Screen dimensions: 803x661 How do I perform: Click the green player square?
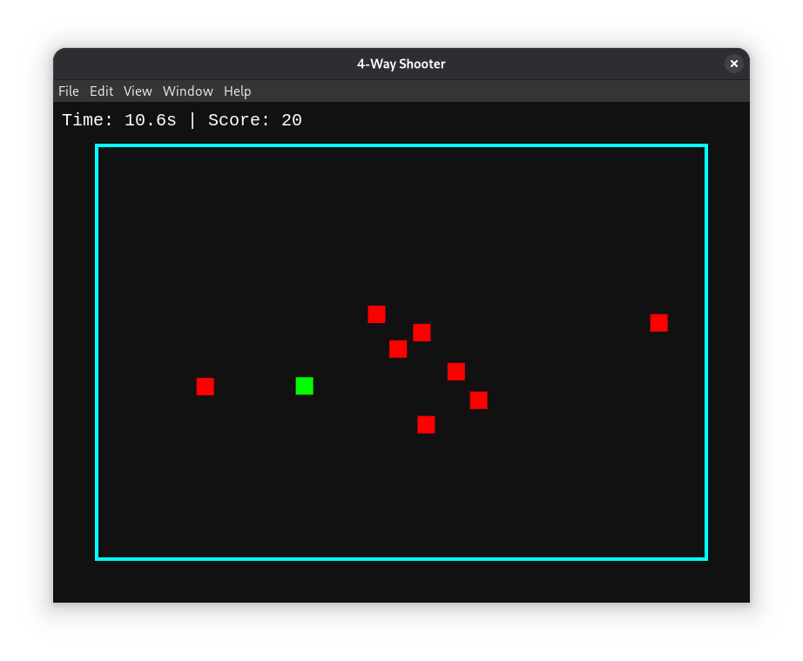pyautogui.click(x=304, y=386)
